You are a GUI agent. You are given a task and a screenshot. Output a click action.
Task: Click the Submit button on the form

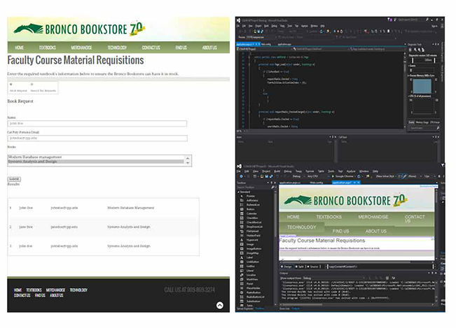click(x=13, y=179)
